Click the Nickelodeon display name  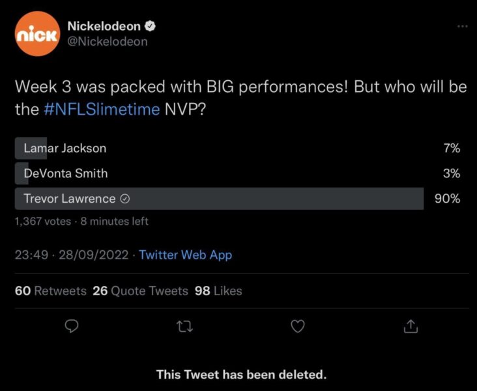104,27
